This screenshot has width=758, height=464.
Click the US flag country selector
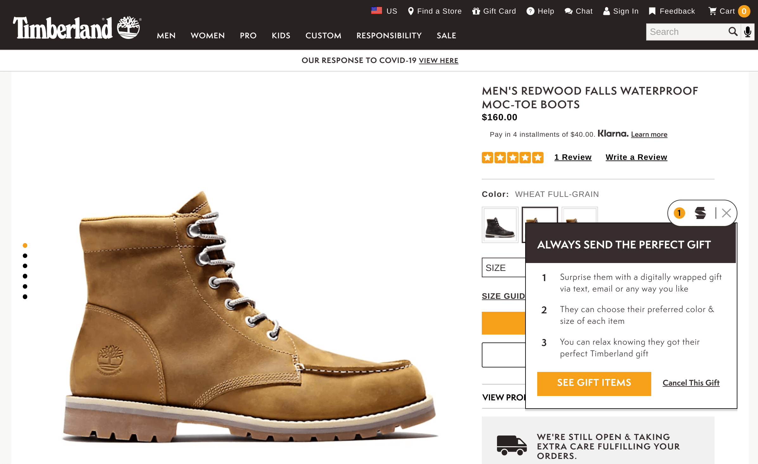(377, 11)
